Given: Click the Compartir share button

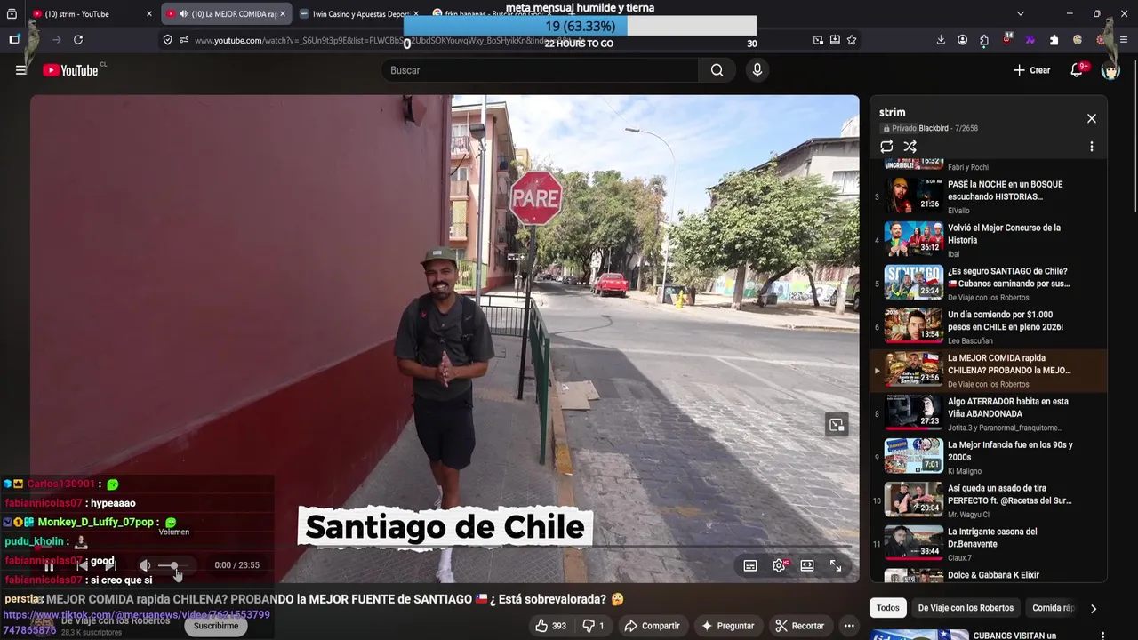Looking at the screenshot, I should [652, 626].
